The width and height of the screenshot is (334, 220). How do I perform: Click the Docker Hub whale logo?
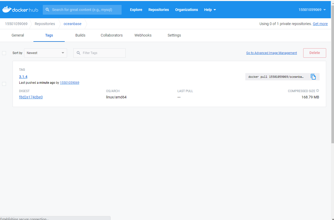(20, 10)
